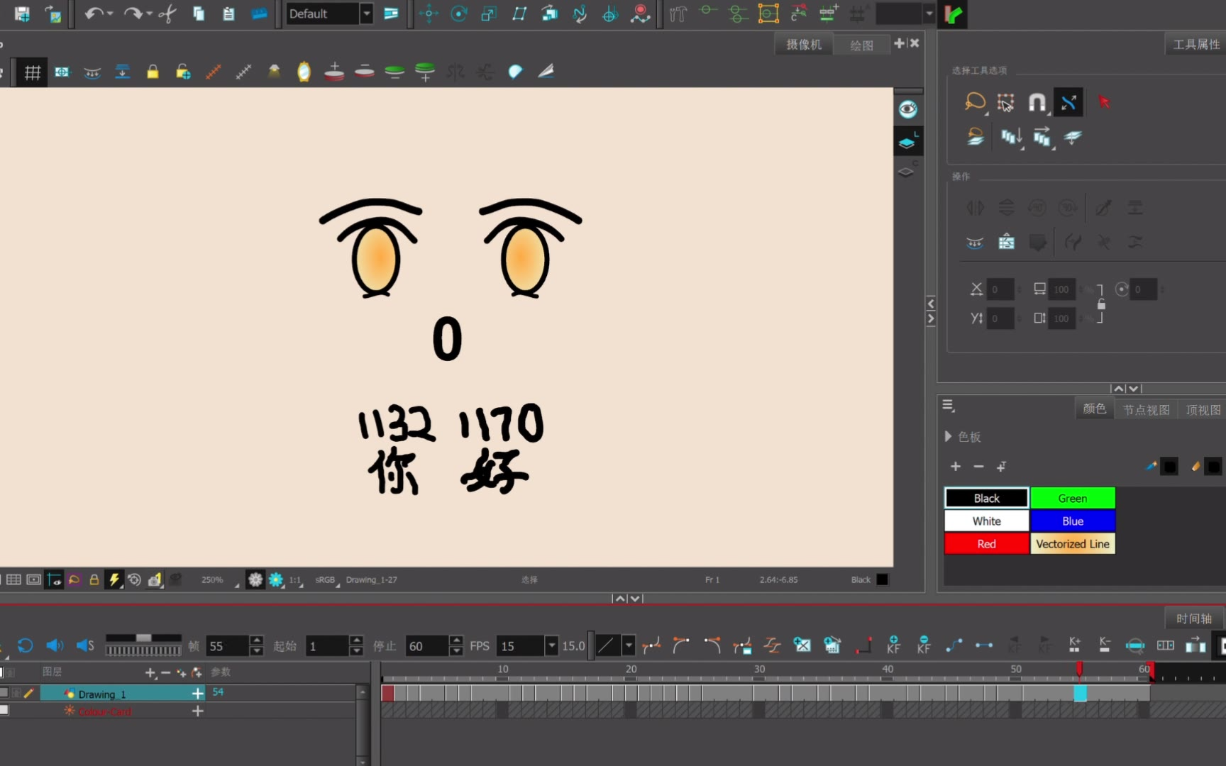Open the Default workspace dropdown
The width and height of the screenshot is (1226, 766).
(x=366, y=13)
